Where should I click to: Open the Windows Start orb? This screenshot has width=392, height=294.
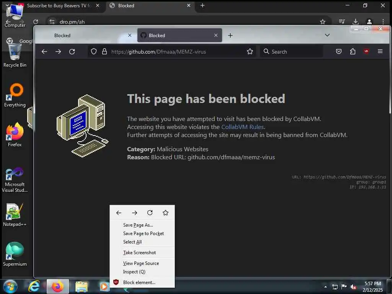(x=10, y=286)
